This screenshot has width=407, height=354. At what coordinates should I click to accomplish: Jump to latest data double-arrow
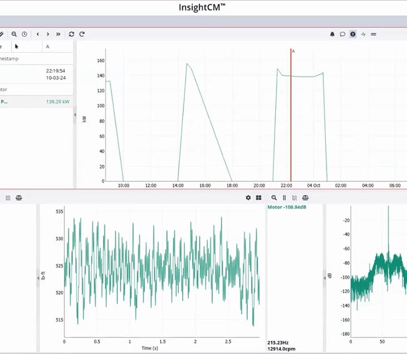(58, 34)
